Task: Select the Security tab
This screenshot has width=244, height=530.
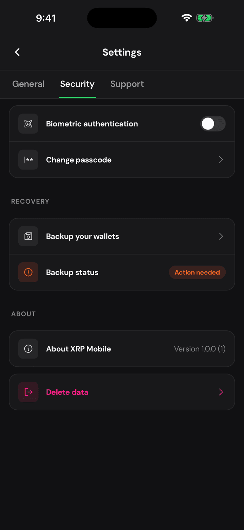Action: (x=77, y=84)
